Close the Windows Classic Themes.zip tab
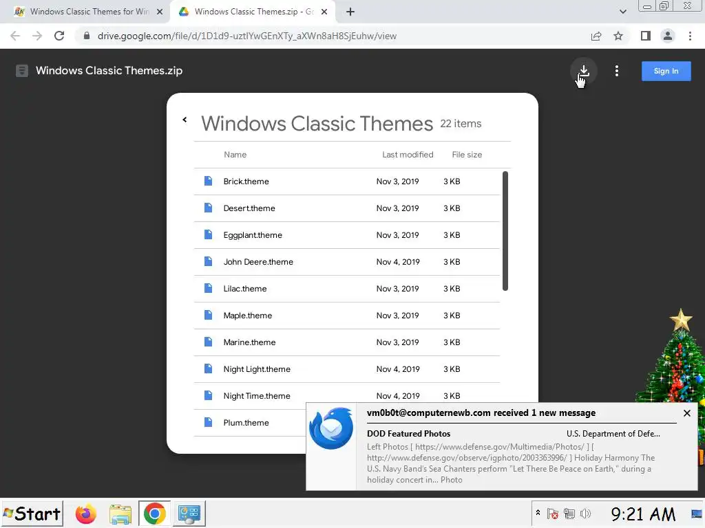 pyautogui.click(x=324, y=12)
